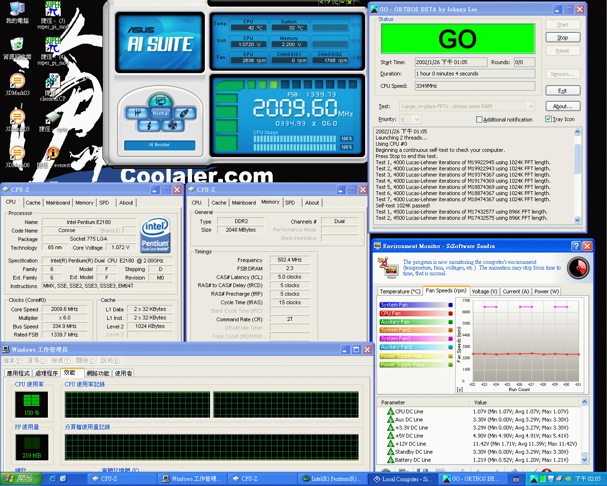Open the super_pi_mod (3) desktop shortcut
Screen dimensions: 607x486
53,14
